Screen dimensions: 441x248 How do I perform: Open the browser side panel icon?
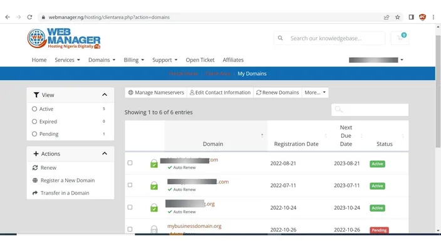(411, 17)
